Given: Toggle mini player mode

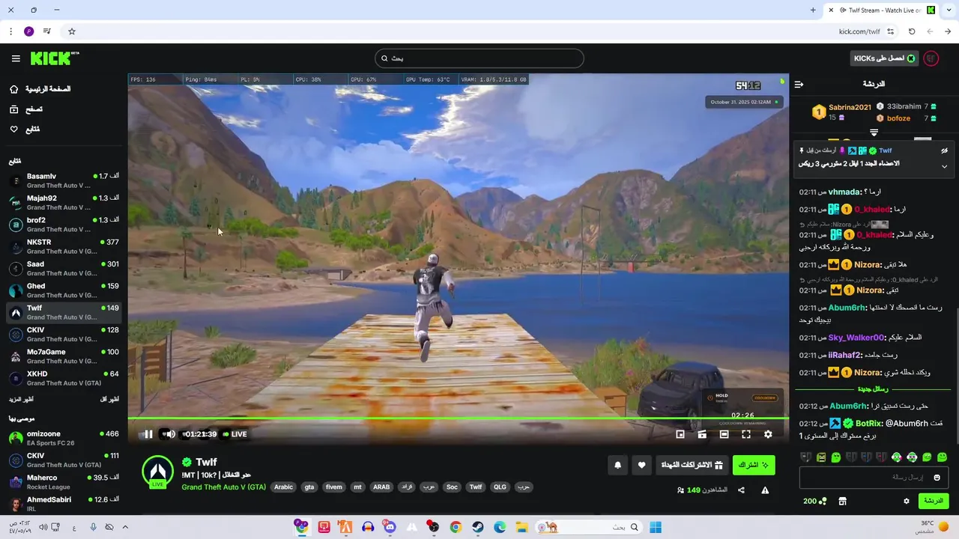Looking at the screenshot, I should (680, 434).
